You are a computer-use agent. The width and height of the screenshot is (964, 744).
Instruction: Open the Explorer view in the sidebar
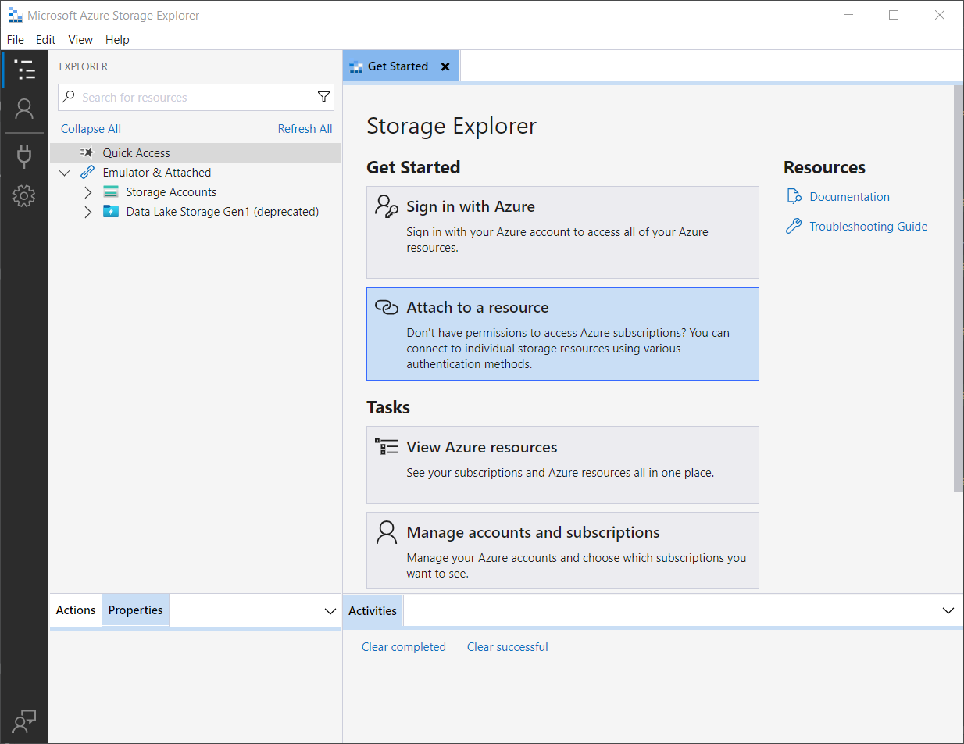24,70
